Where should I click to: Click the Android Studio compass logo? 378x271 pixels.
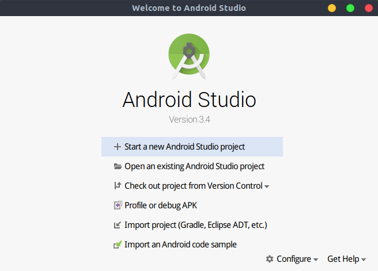189,56
